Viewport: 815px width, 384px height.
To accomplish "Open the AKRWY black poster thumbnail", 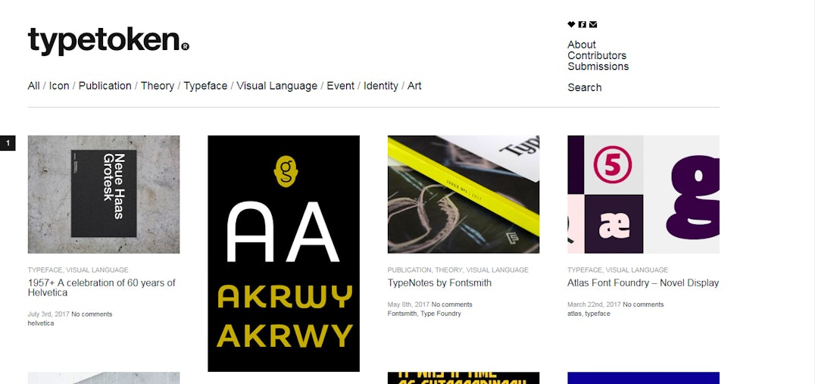I will coord(283,254).
